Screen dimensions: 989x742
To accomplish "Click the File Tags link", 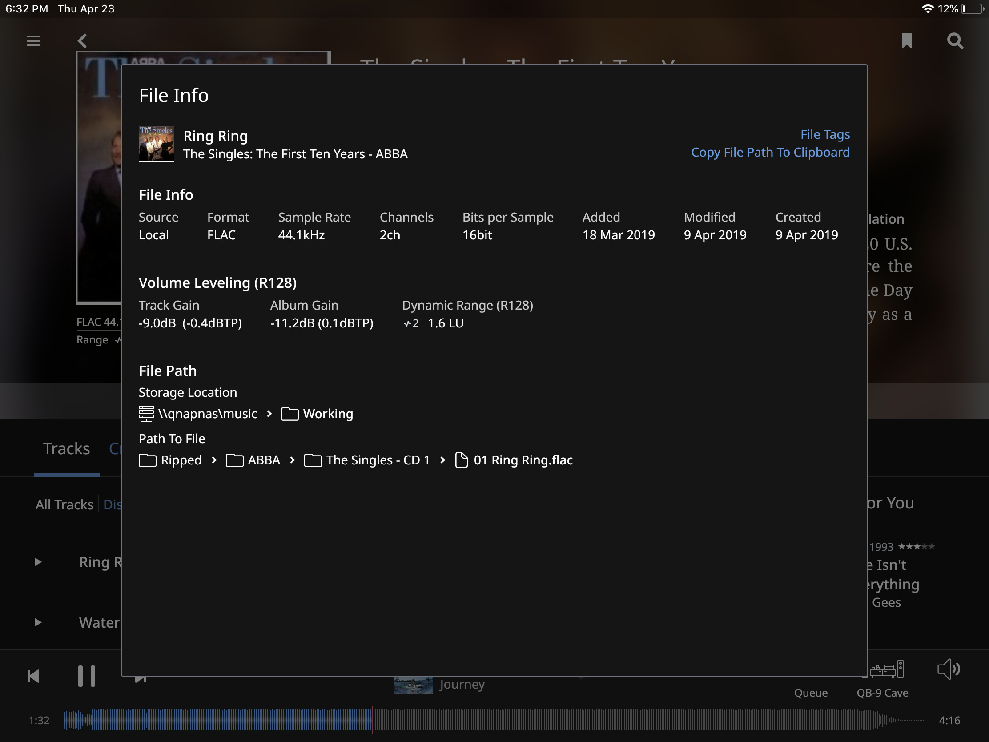I will pyautogui.click(x=825, y=134).
